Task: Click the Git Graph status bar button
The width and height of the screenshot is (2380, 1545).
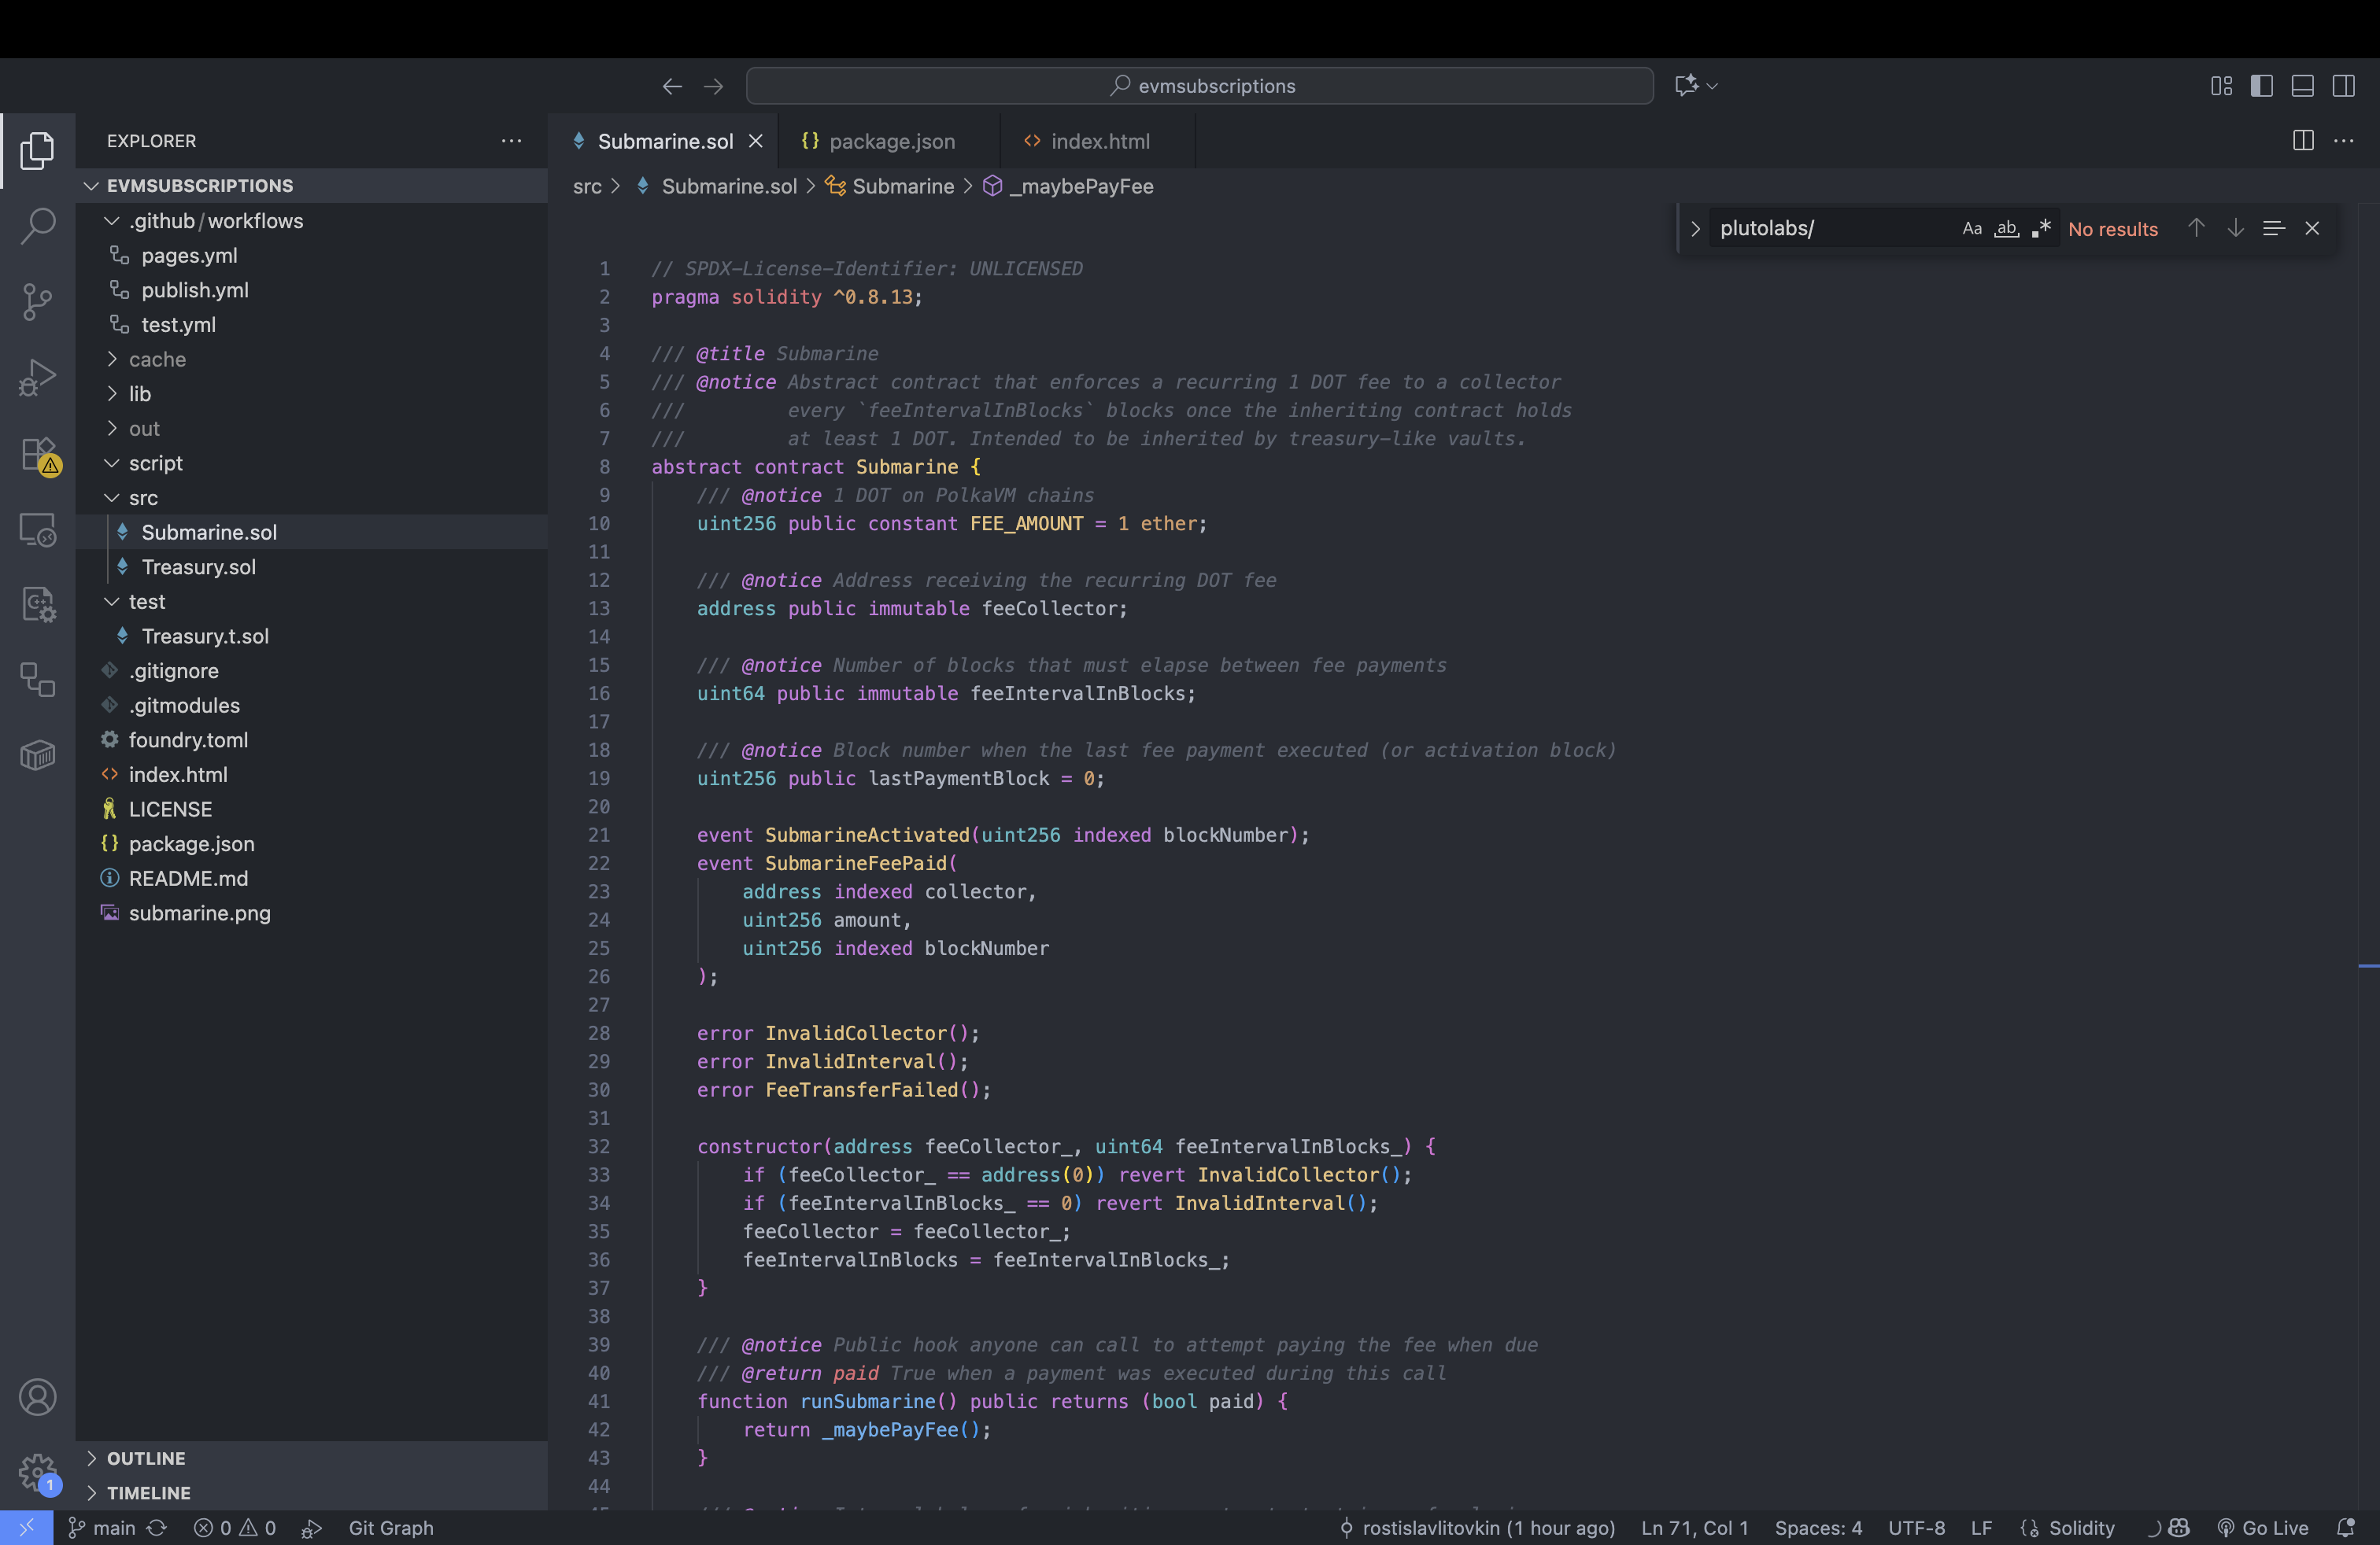Action: click(x=390, y=1527)
